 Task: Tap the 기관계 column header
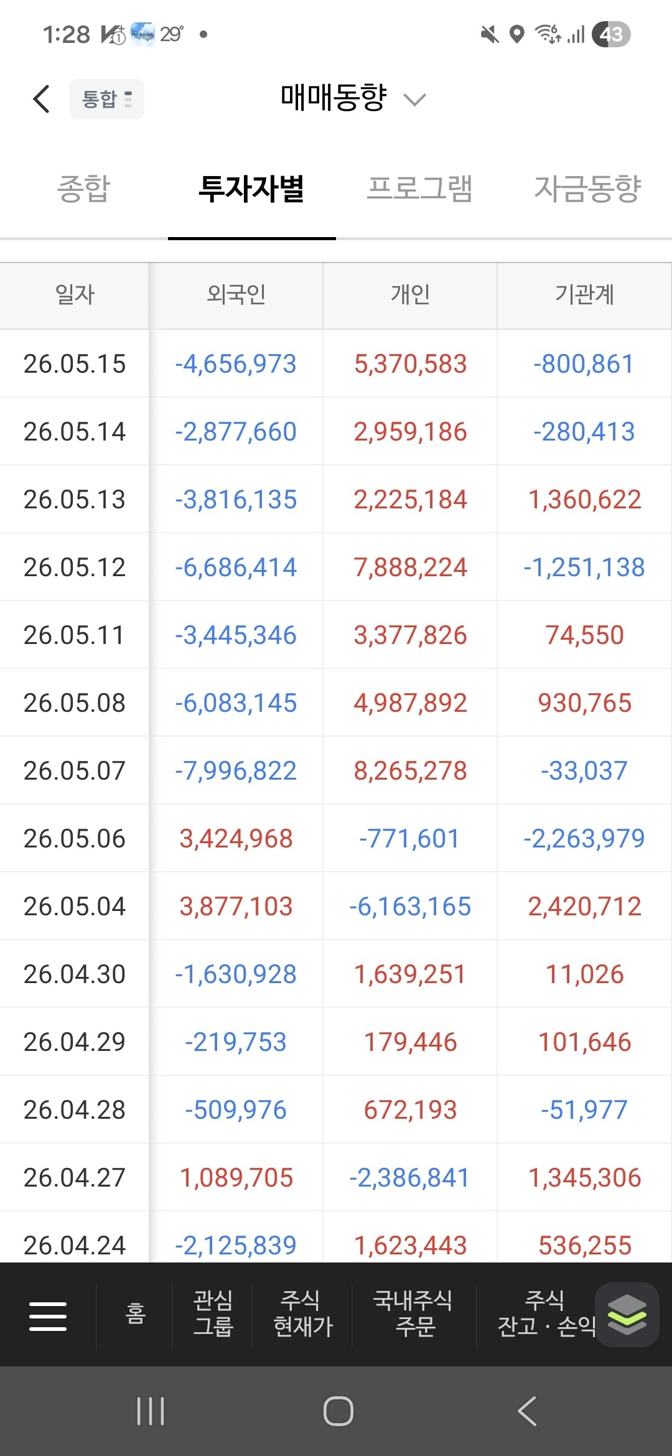(x=584, y=296)
